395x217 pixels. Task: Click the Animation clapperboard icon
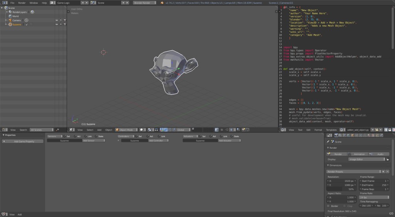pos(349,154)
